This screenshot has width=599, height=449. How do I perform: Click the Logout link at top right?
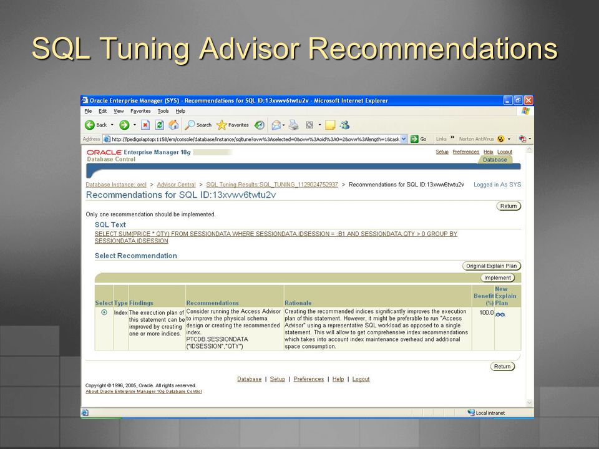coord(505,152)
